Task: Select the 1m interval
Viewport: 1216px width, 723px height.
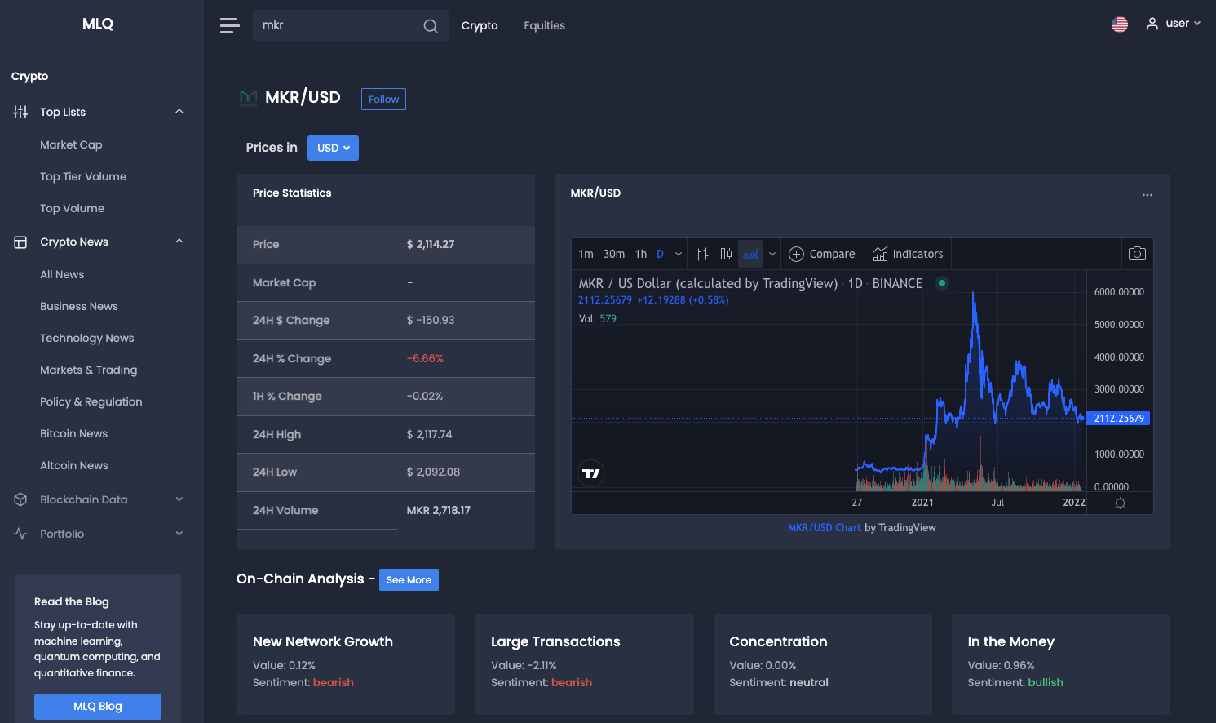Action: 586,254
